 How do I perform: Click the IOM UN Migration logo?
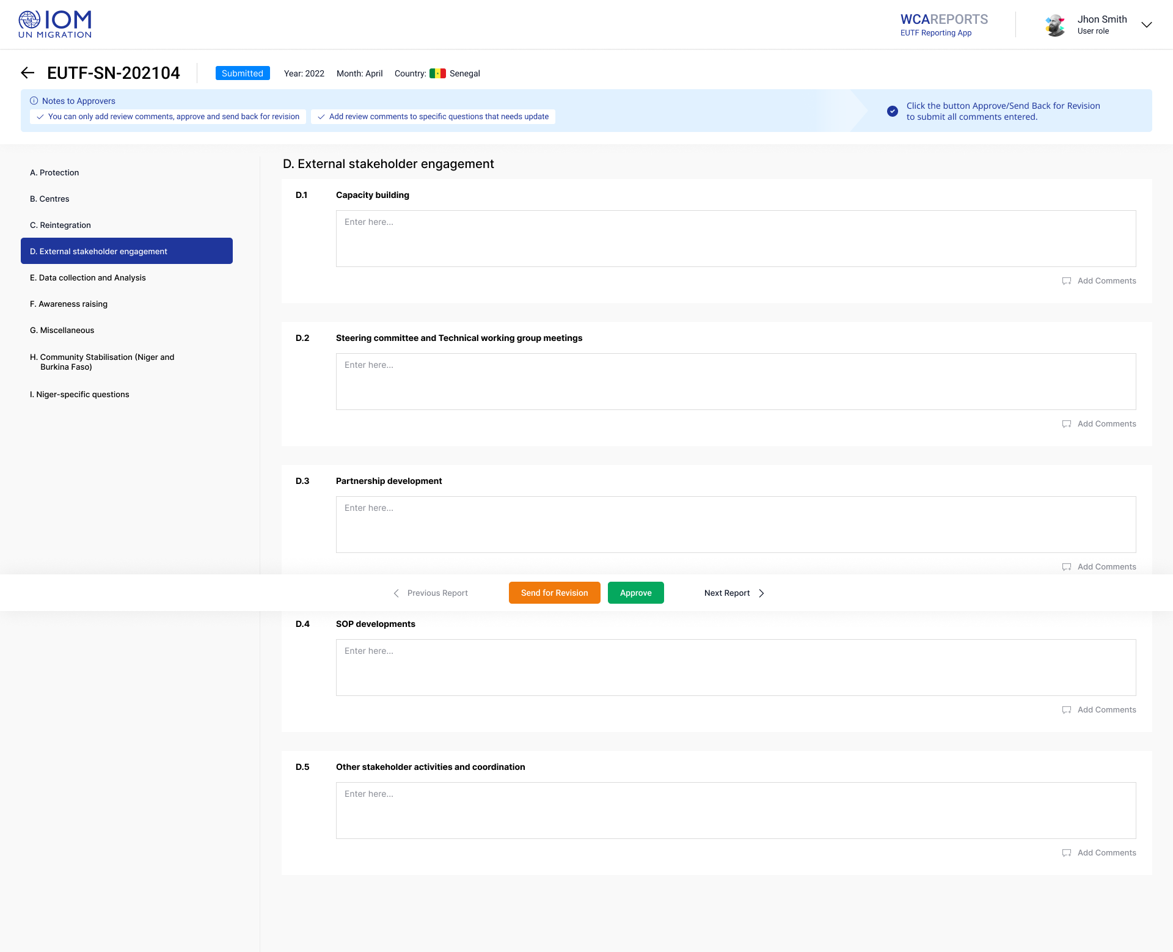[x=55, y=24]
